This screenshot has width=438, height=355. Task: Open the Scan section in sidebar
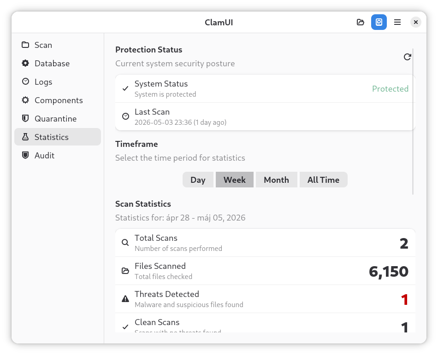coord(58,45)
